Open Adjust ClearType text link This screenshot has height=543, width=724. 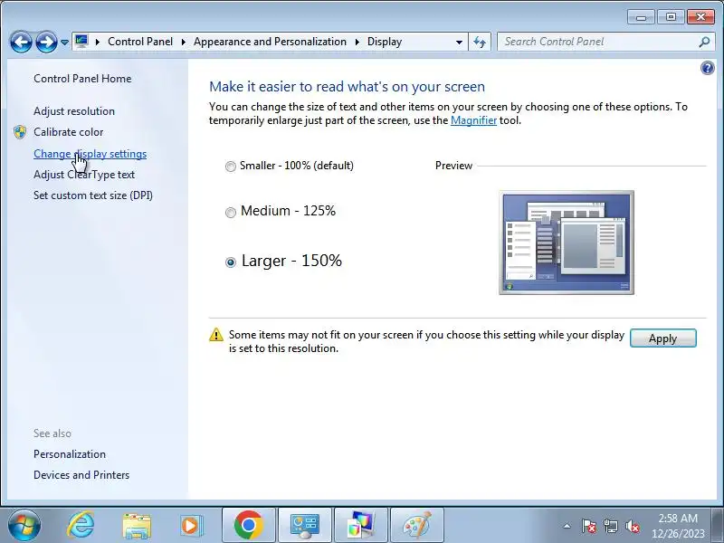84,175
